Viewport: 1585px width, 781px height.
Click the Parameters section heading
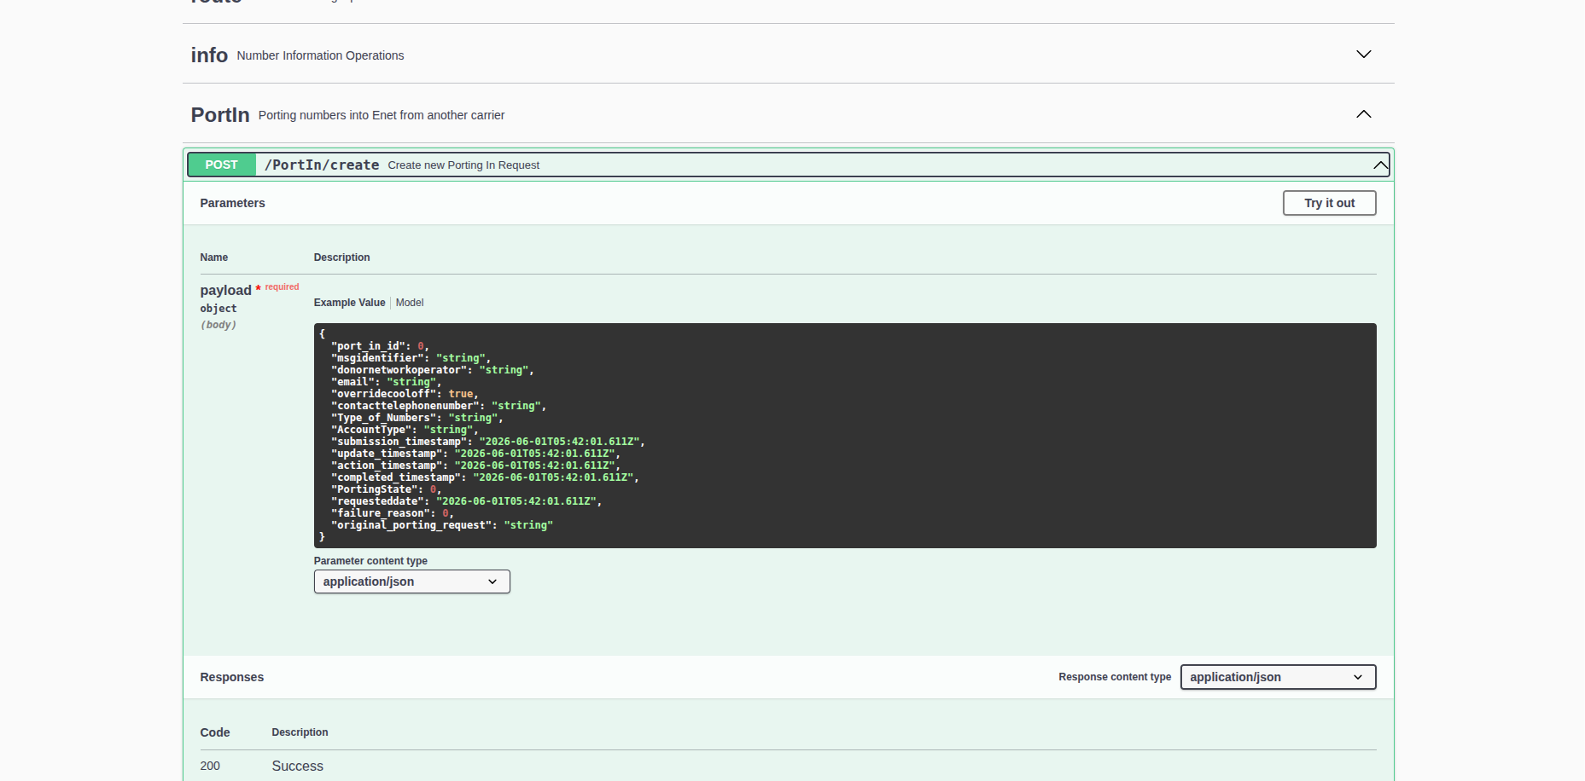(232, 203)
